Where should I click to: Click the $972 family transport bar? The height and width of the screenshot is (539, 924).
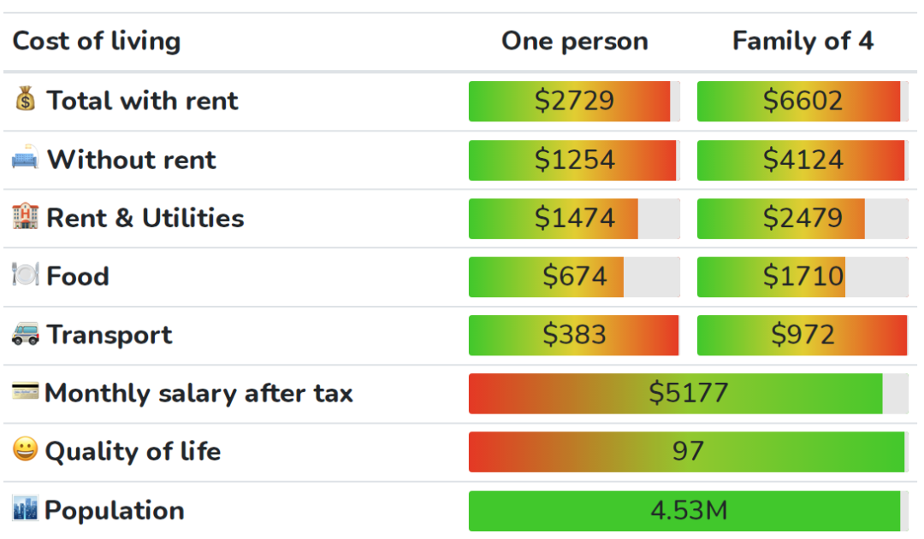click(803, 335)
